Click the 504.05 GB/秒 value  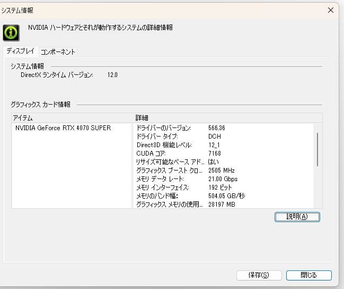227,195
